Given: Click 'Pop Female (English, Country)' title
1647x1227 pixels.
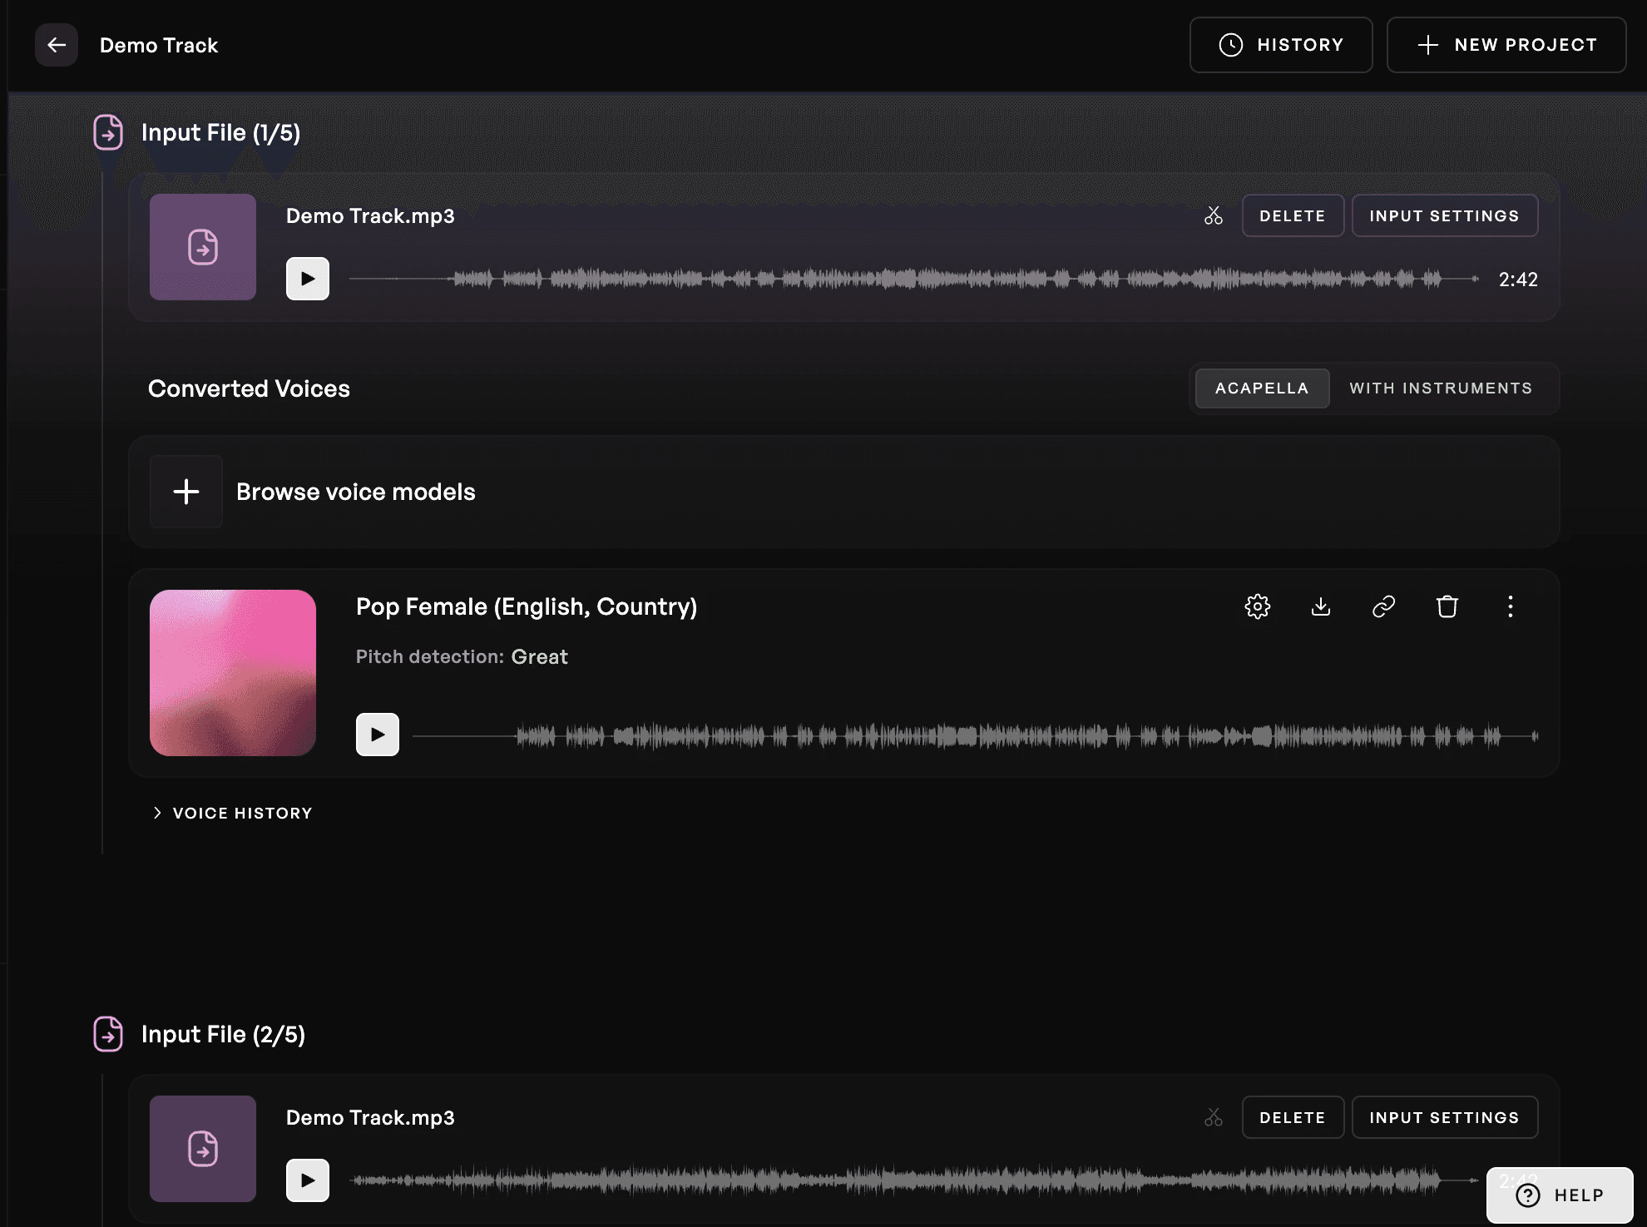Looking at the screenshot, I should (527, 607).
